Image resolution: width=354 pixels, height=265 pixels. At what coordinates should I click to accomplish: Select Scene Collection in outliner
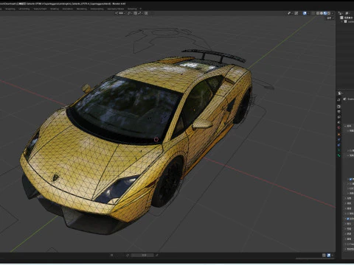(347, 18)
